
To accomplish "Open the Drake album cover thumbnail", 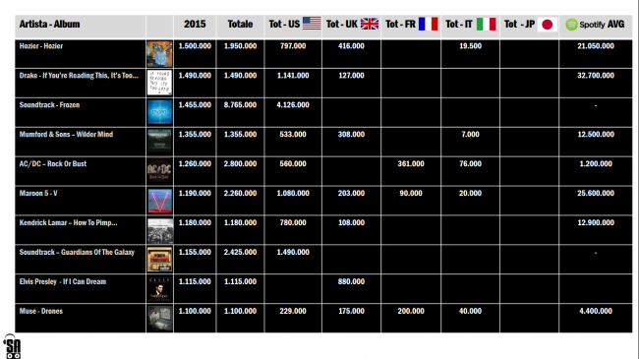I will pyautogui.click(x=159, y=83).
